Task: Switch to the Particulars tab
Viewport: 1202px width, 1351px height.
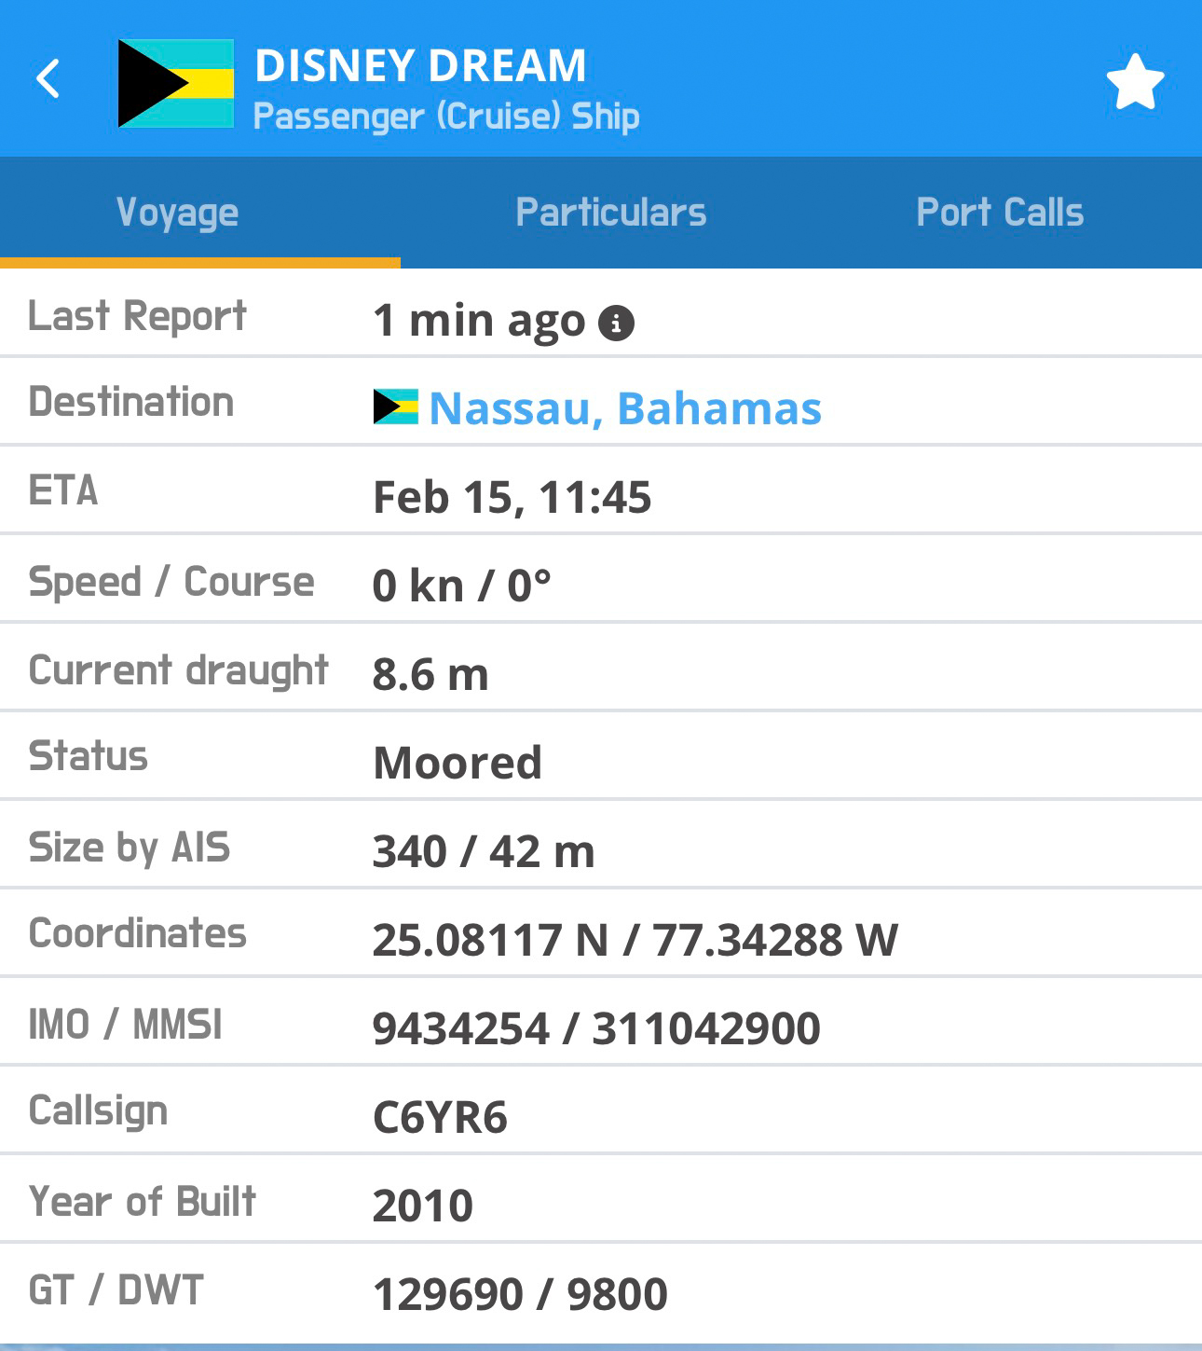Action: pos(611,213)
